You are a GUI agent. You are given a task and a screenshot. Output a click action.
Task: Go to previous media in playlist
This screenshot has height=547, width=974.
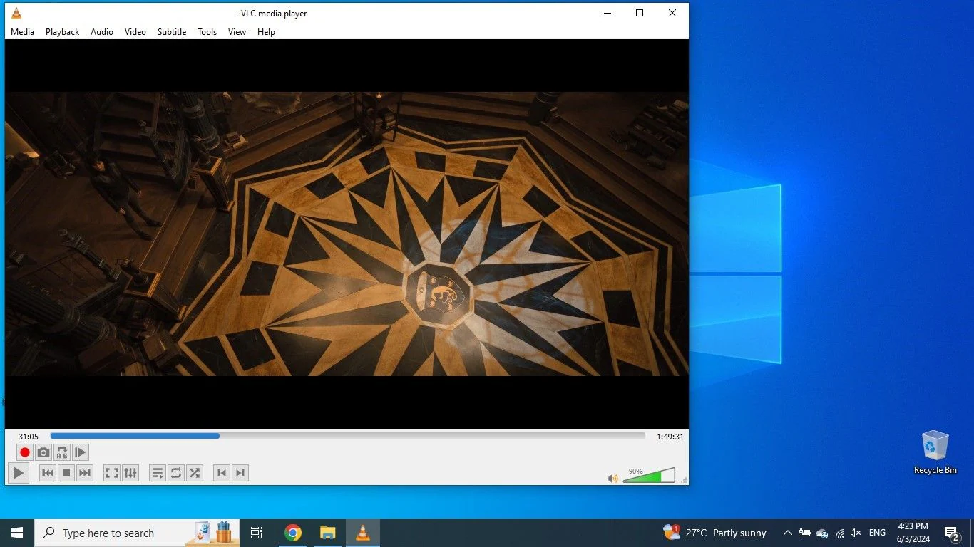(x=48, y=473)
